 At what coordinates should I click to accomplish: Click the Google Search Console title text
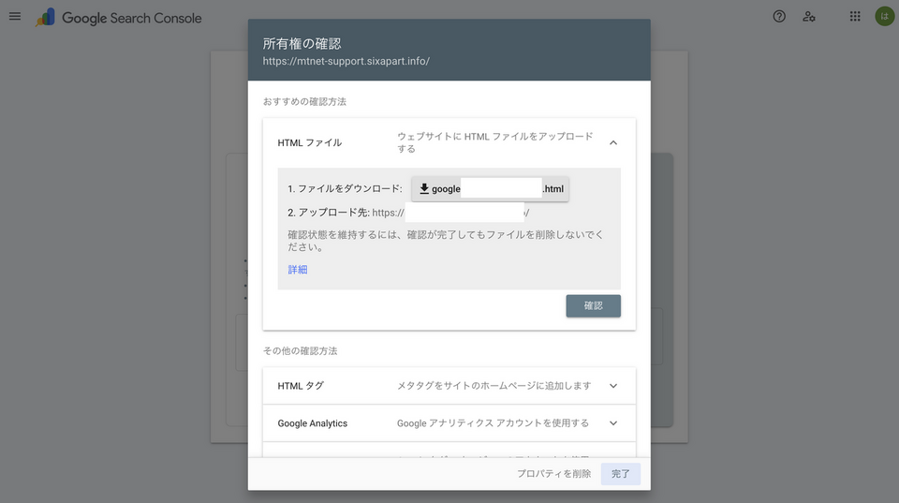point(132,18)
